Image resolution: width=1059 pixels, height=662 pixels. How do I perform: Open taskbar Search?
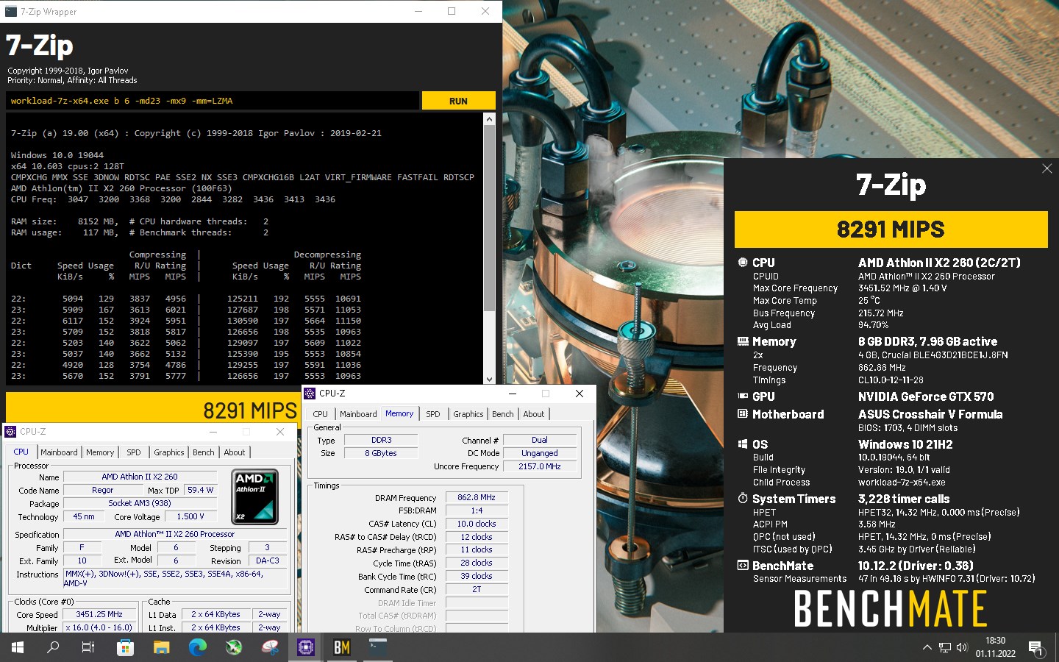point(53,647)
